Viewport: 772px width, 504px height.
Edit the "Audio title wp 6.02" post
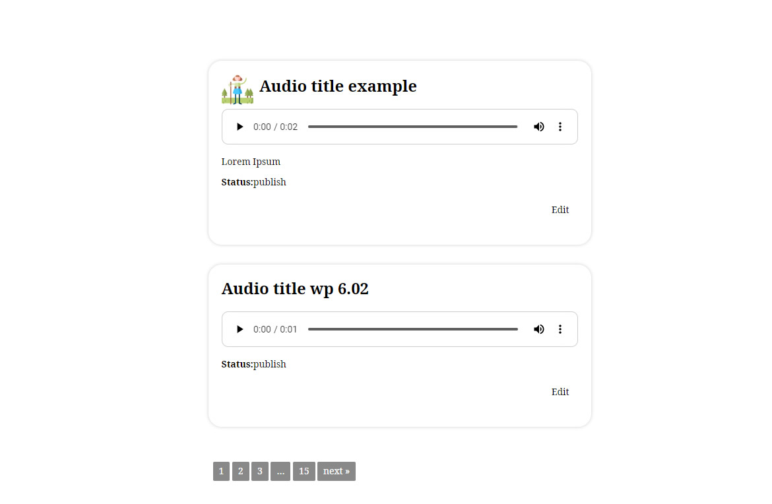560,392
